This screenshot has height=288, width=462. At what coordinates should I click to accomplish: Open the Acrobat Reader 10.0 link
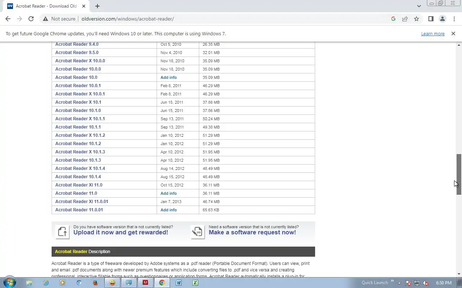(x=76, y=77)
